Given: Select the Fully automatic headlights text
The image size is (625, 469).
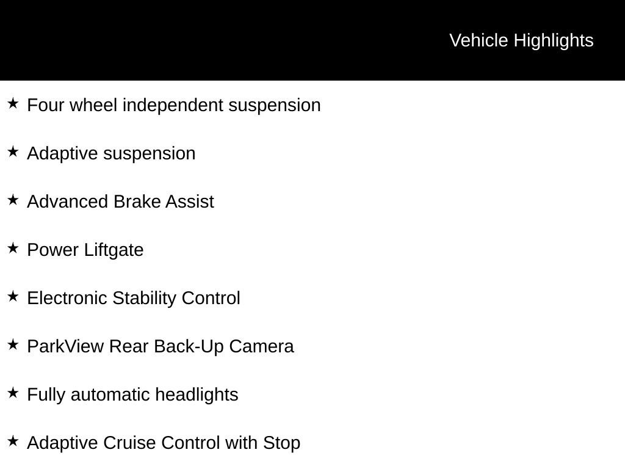Looking at the screenshot, I should [x=132, y=394].
